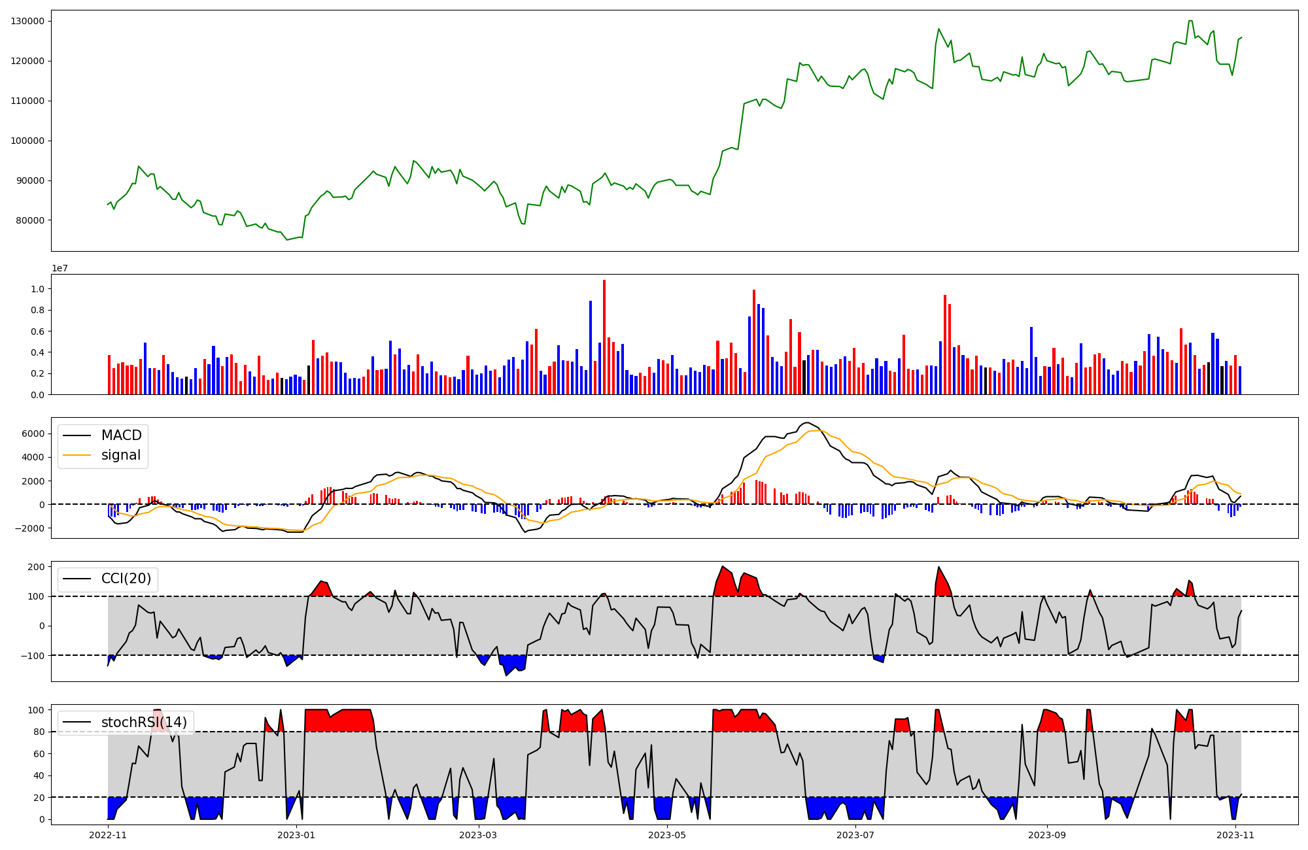Select the 2023-05 date axis label
This screenshot has width=1308, height=850.
667,835
